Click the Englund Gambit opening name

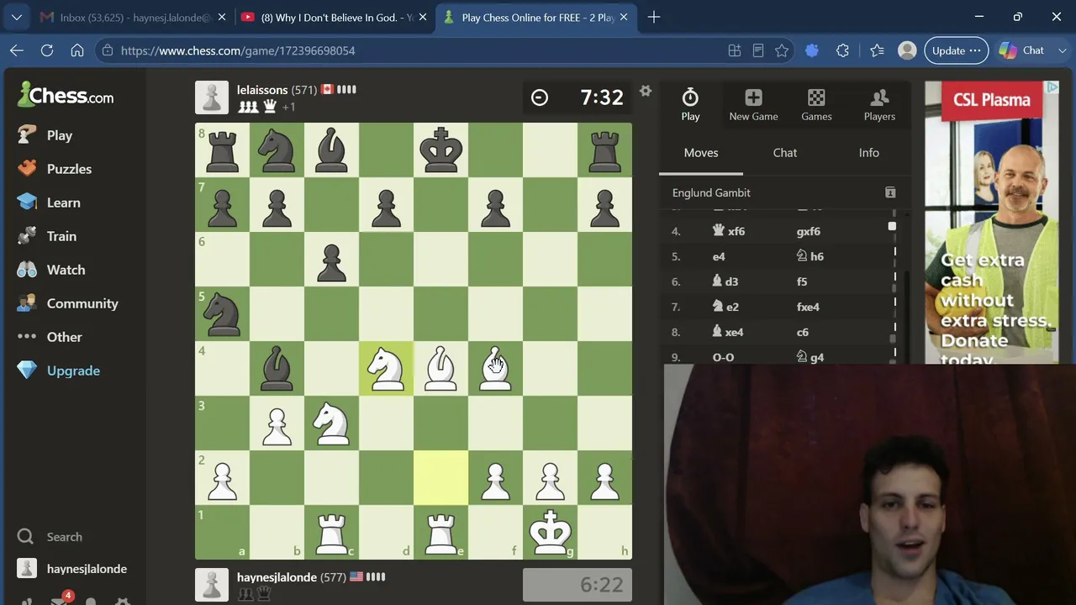point(711,192)
